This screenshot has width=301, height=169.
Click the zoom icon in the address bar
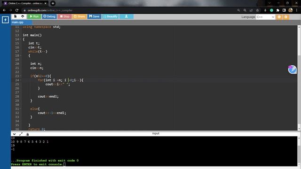[x=245, y=10]
